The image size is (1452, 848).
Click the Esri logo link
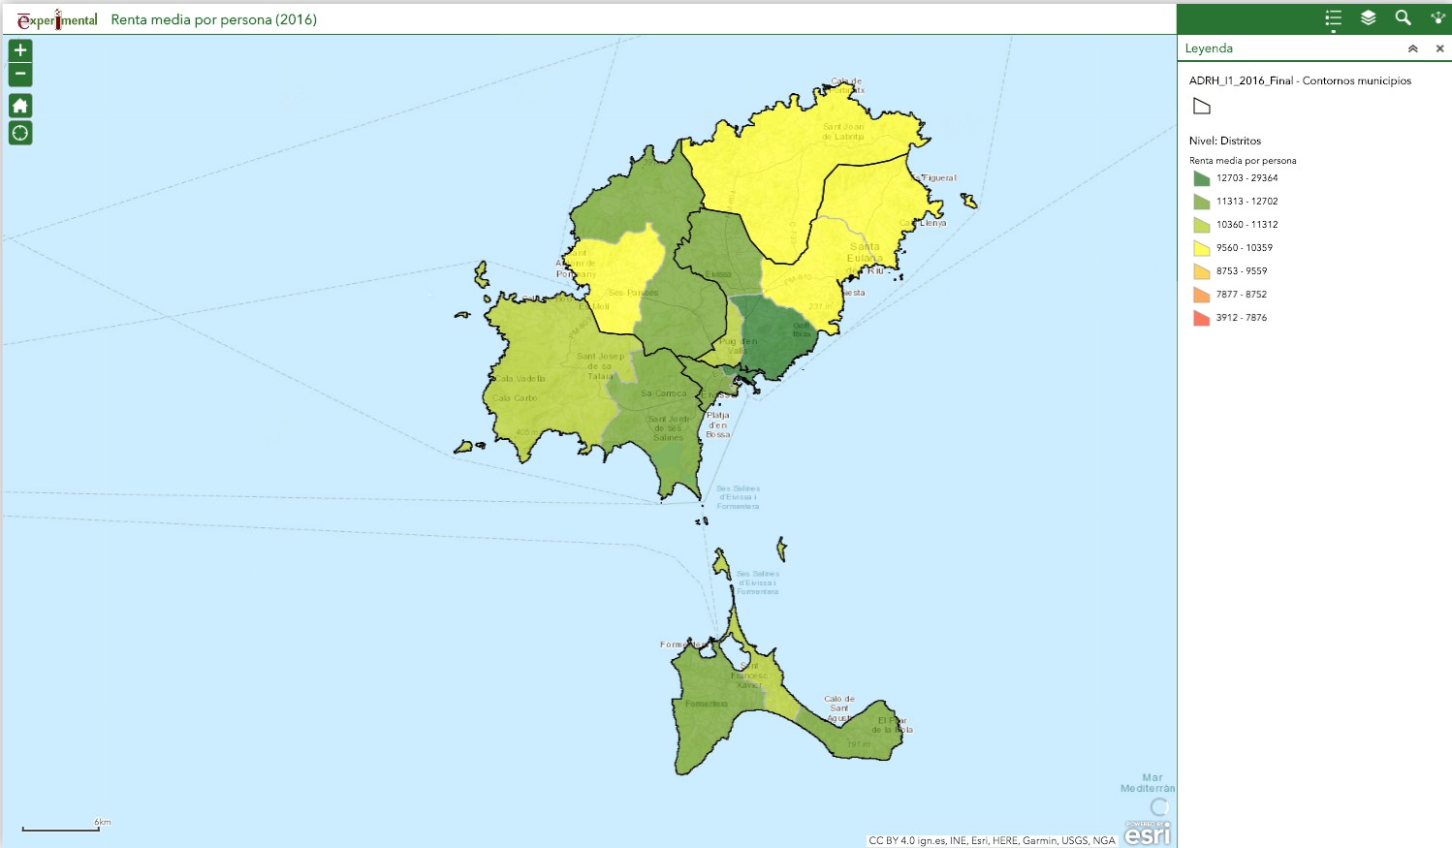click(1147, 832)
